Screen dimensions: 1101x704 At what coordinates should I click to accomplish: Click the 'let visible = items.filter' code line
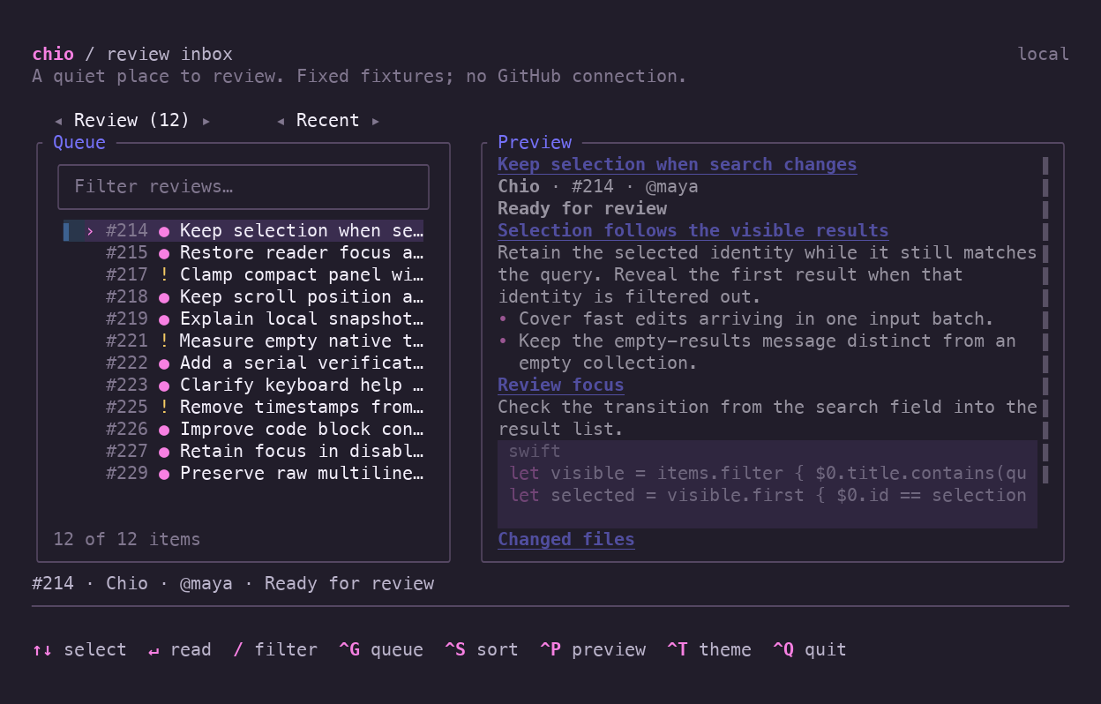click(x=768, y=474)
